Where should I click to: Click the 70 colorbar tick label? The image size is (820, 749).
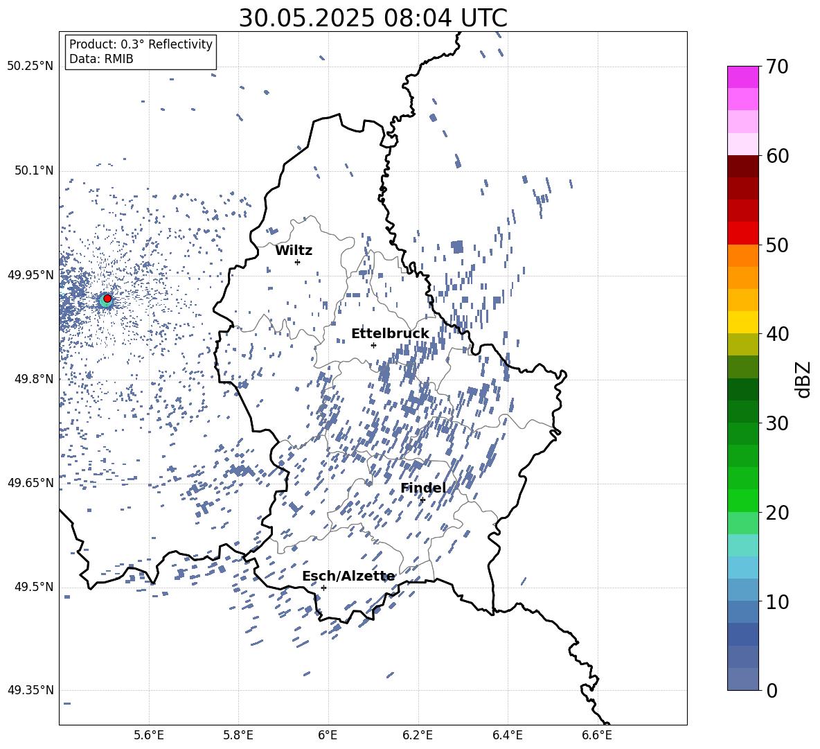777,67
